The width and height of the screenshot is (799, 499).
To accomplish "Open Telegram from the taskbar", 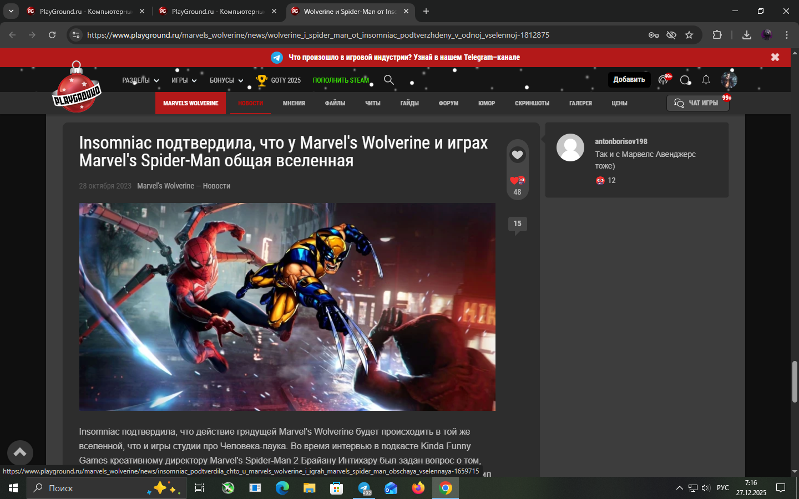I will click(364, 488).
